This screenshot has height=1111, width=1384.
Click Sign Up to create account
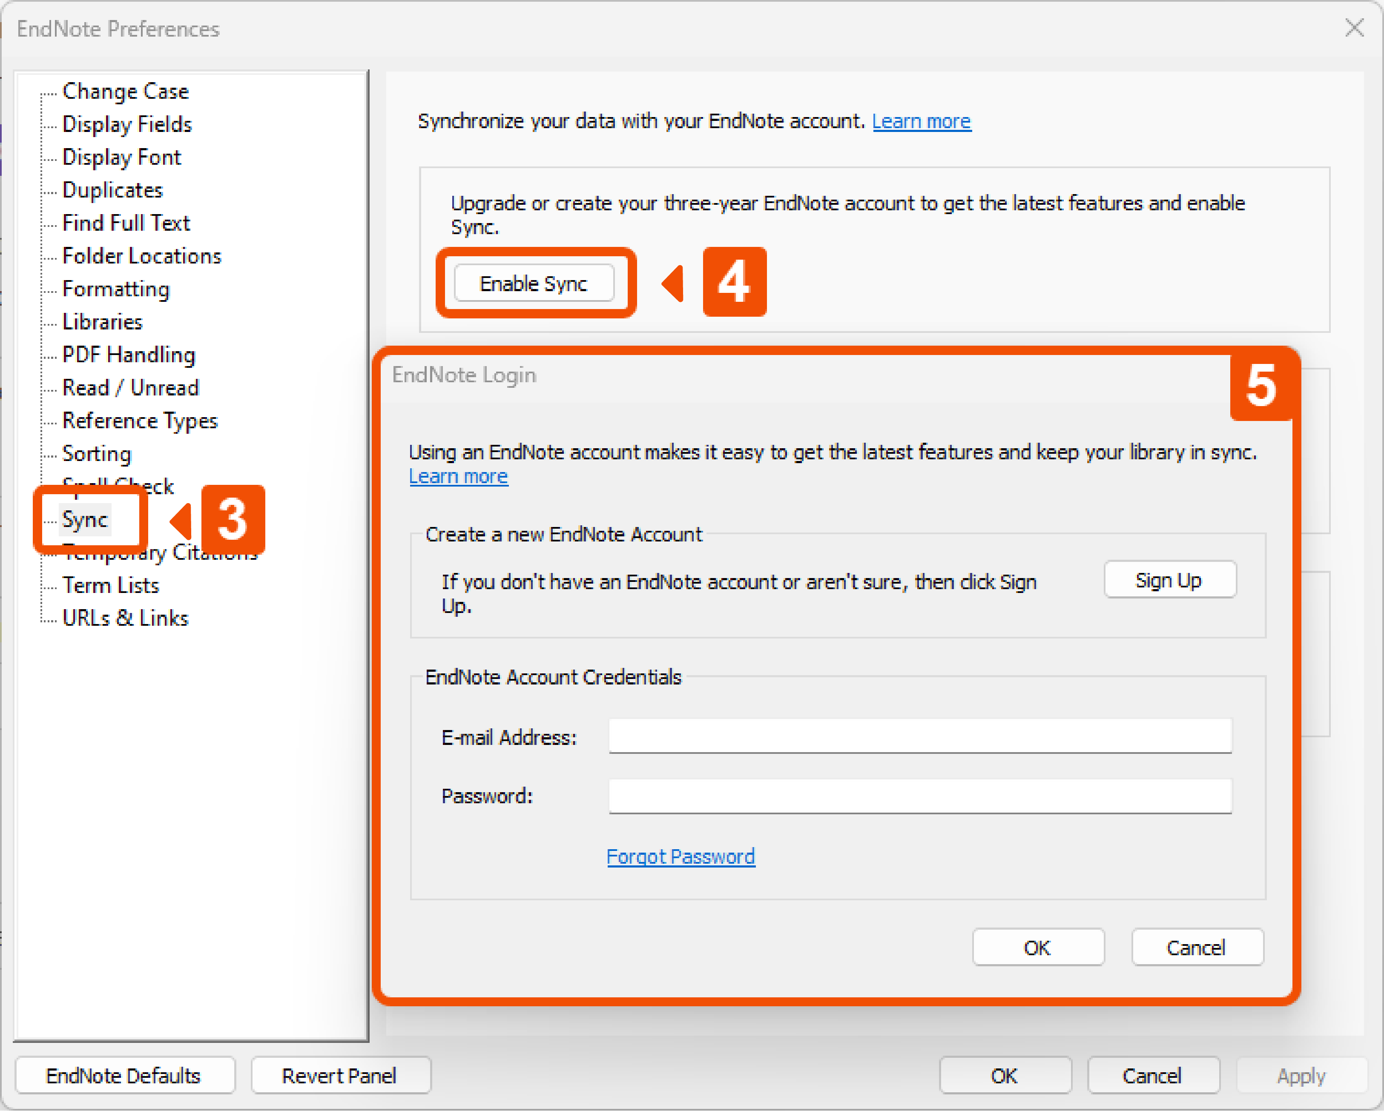point(1170,580)
